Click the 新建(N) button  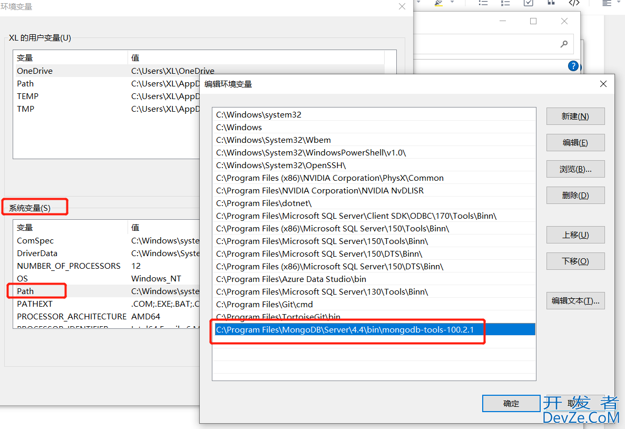coord(575,116)
